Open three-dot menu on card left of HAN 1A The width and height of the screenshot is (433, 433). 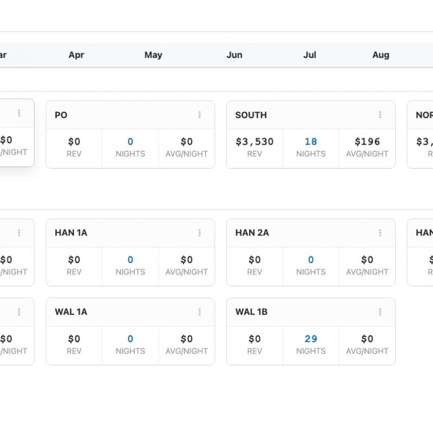(x=19, y=233)
